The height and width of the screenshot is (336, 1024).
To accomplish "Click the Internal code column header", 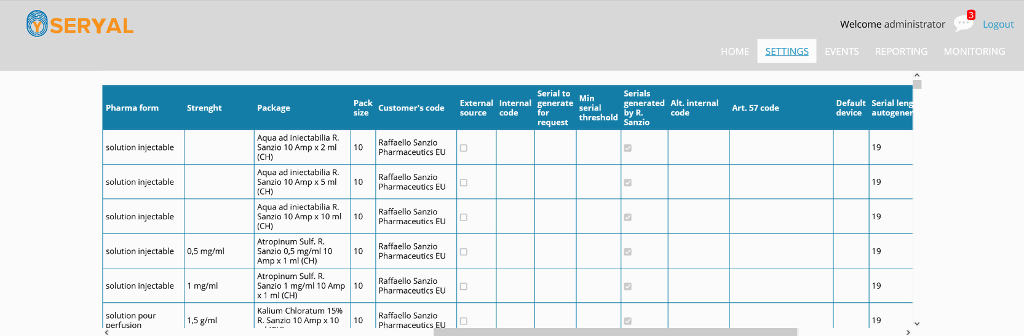I will (515, 108).
